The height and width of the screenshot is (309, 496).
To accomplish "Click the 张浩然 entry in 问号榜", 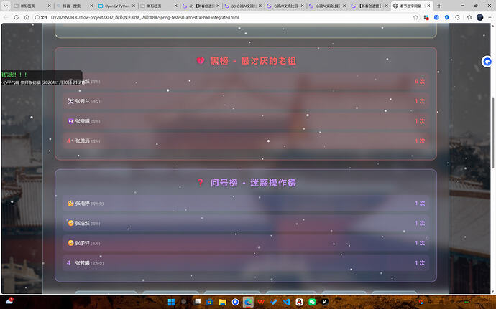I will (x=246, y=223).
